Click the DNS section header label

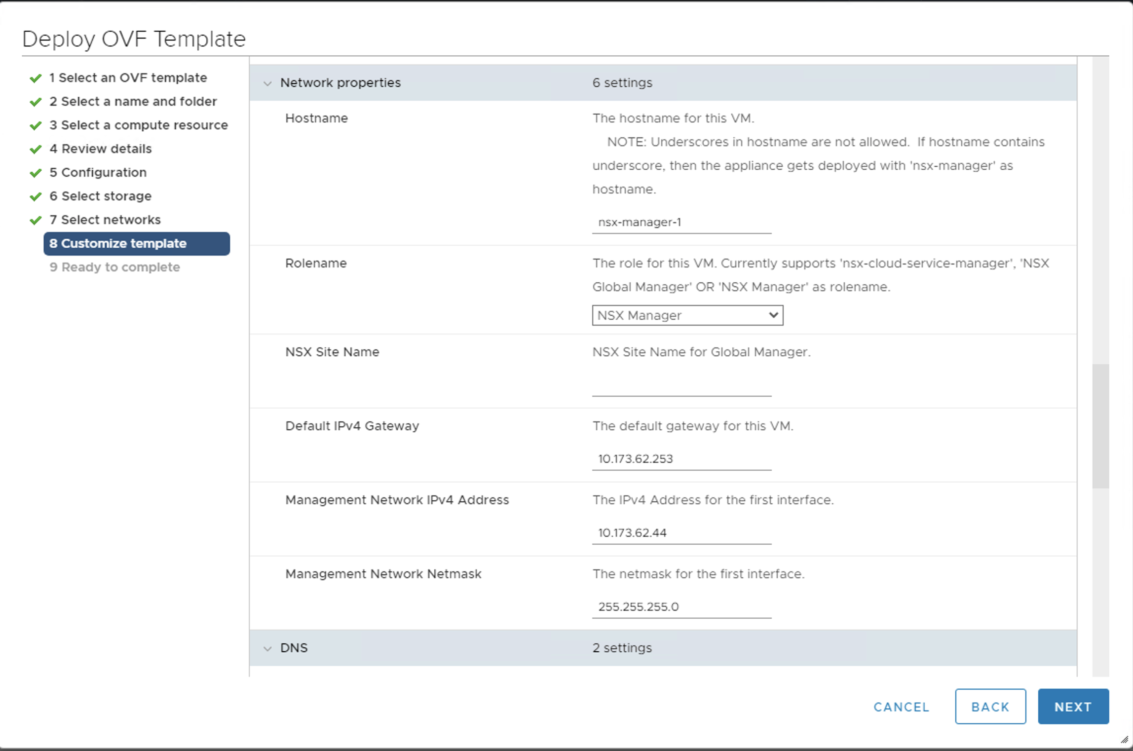tap(294, 648)
